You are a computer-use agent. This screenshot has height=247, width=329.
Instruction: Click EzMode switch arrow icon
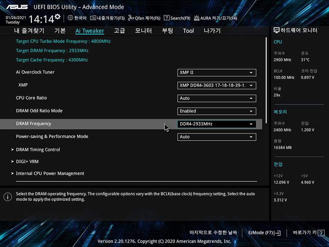pos(277,233)
